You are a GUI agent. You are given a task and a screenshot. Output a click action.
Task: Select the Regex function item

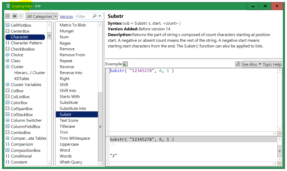pos(65,43)
